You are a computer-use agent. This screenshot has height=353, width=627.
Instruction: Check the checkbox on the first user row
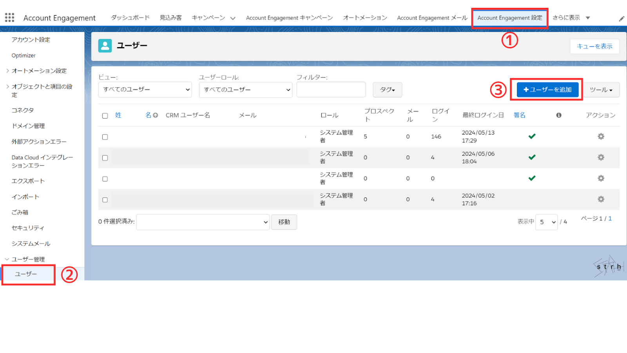(x=105, y=136)
